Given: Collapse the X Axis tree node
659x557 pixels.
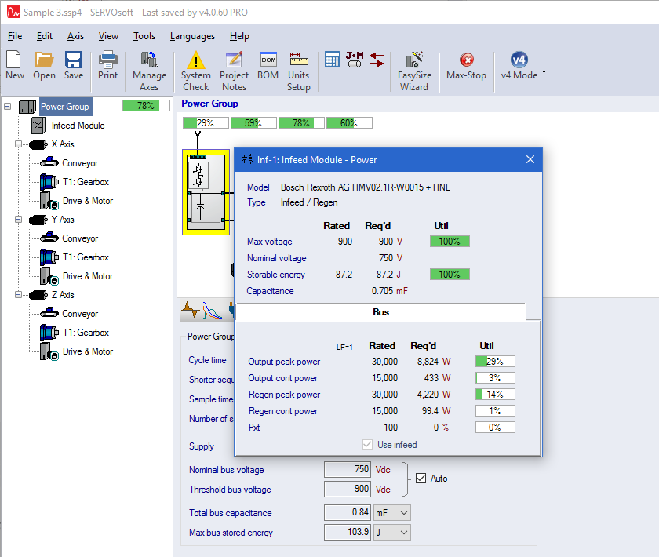Looking at the screenshot, I should (x=19, y=144).
